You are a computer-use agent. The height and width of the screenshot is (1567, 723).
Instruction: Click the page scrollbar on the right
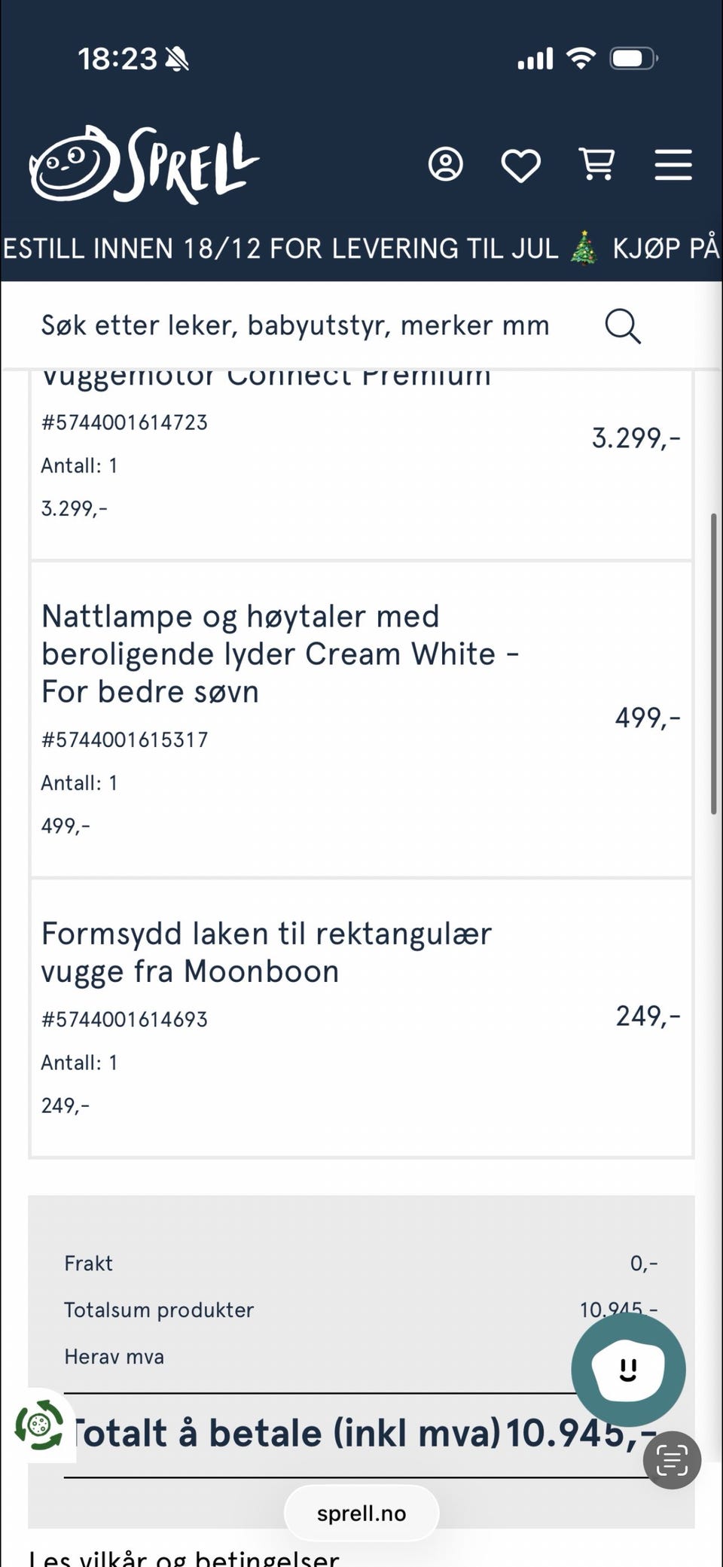pos(713,663)
